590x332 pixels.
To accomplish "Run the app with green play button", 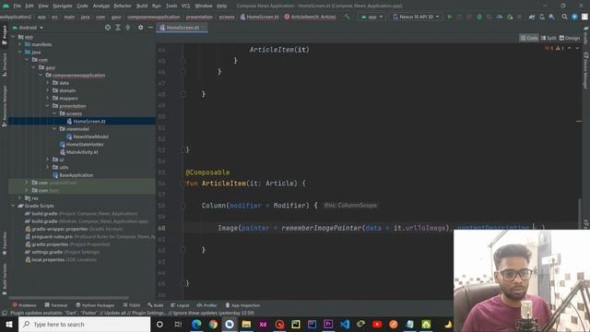I will click(449, 17).
